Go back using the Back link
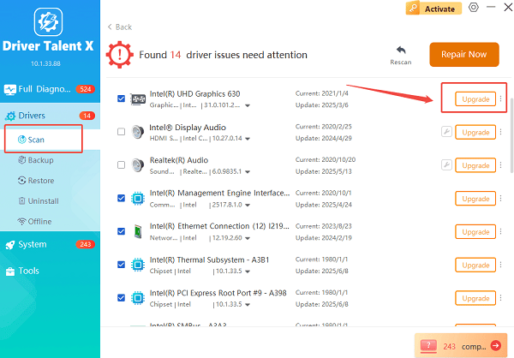This screenshot has height=358, width=514. pyautogui.click(x=121, y=27)
